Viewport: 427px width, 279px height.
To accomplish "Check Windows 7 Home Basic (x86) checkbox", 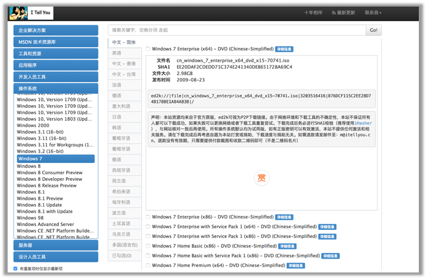I will pyautogui.click(x=148, y=246).
